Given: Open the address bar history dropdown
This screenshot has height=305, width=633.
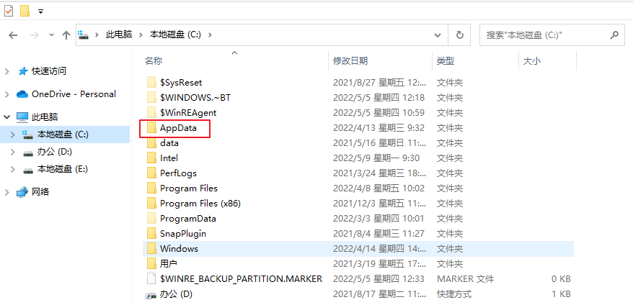Looking at the screenshot, I should (x=438, y=35).
